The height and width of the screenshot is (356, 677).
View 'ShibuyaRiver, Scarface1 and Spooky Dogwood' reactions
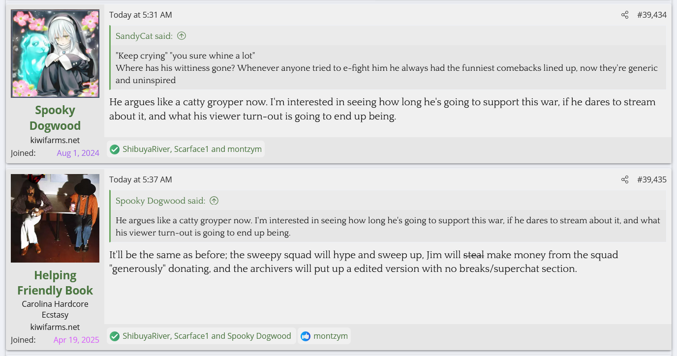[x=207, y=336]
